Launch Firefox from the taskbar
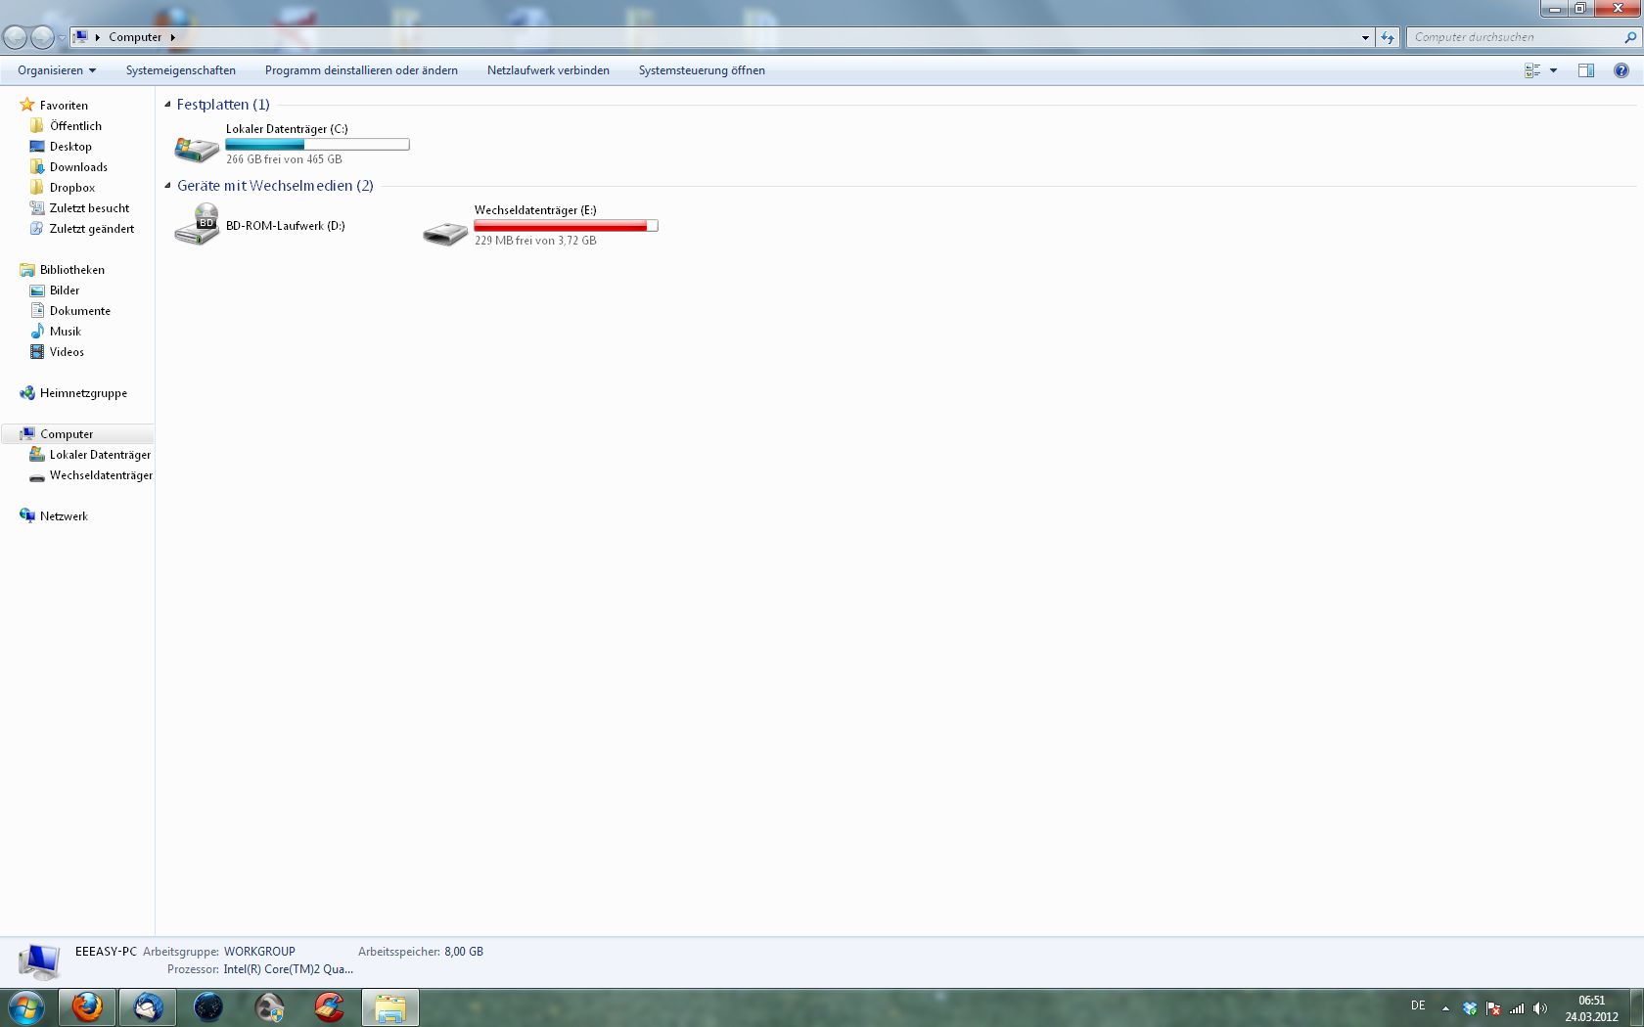1644x1027 pixels. click(87, 1006)
